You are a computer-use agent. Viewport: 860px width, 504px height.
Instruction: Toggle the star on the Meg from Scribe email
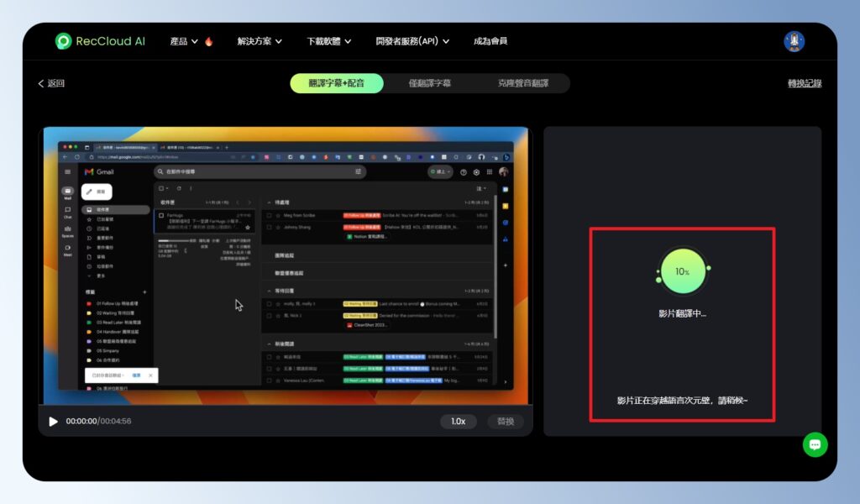coord(278,216)
